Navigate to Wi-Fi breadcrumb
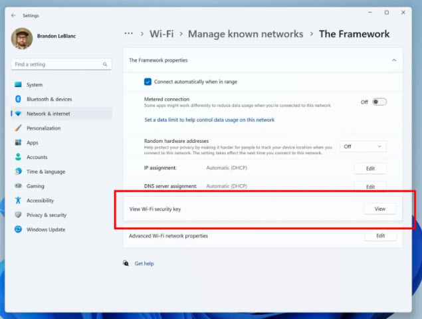The width and height of the screenshot is (422, 319). tap(161, 34)
